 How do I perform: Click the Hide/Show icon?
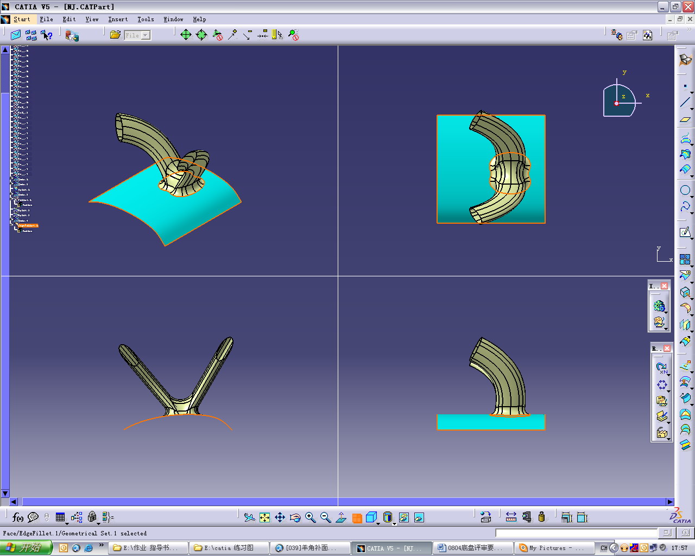pos(403,517)
